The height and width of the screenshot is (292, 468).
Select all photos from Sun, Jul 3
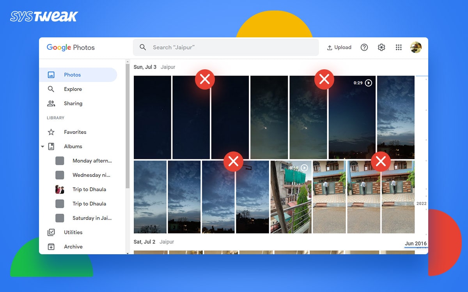(x=144, y=67)
